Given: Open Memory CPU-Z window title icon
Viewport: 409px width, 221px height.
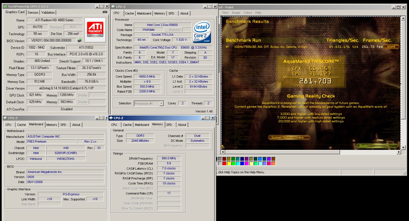Looking at the screenshot, I should [111, 118].
